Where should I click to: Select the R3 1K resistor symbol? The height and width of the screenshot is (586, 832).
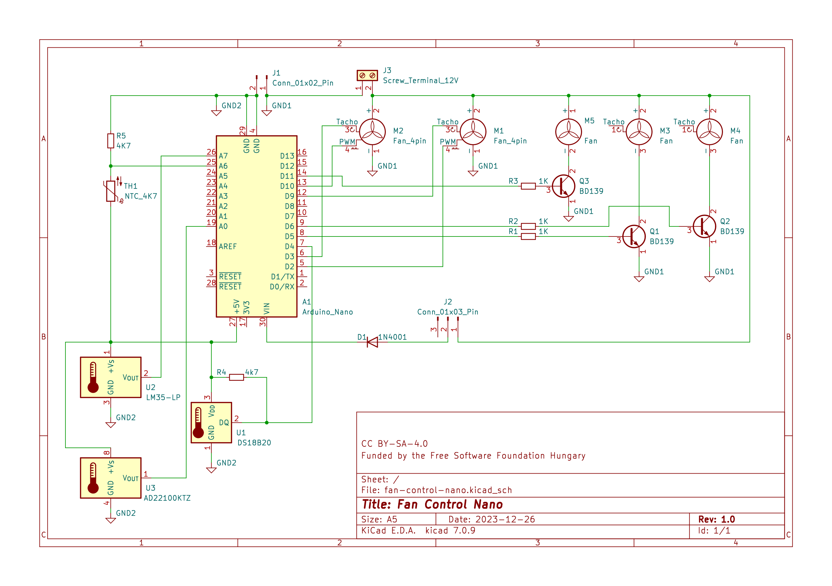[528, 186]
